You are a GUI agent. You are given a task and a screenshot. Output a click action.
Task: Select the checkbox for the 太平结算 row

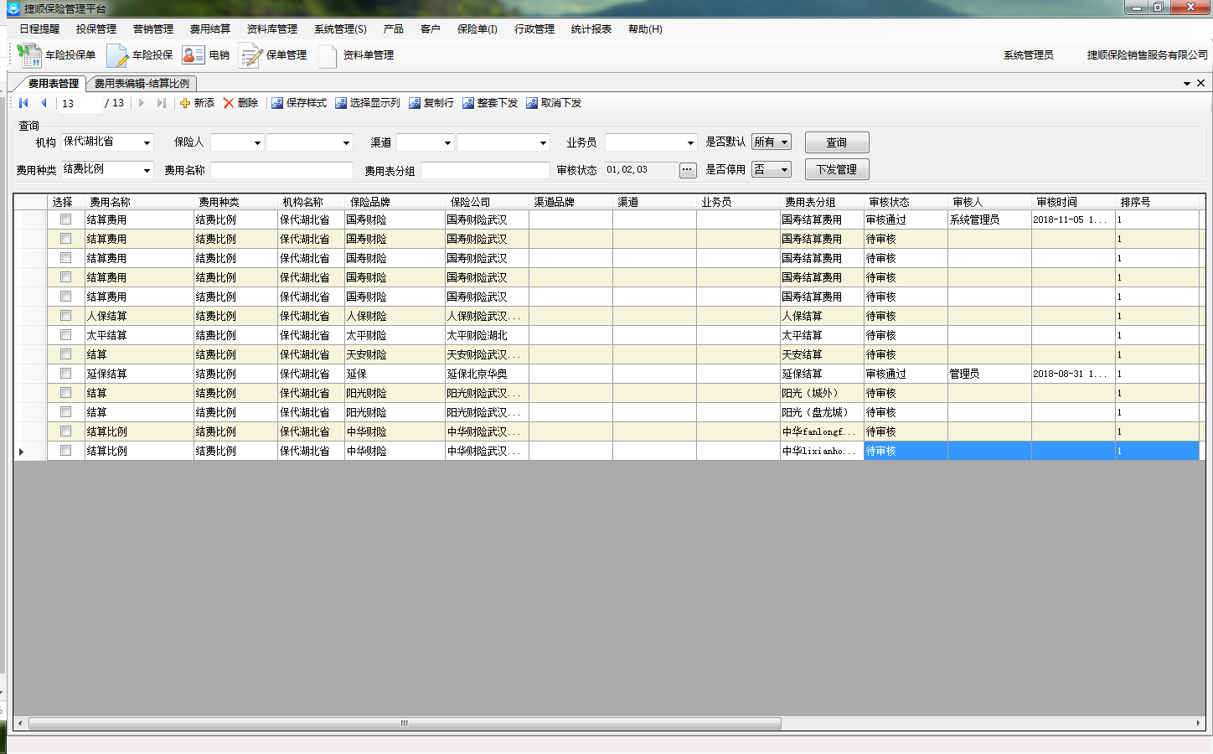click(65, 335)
